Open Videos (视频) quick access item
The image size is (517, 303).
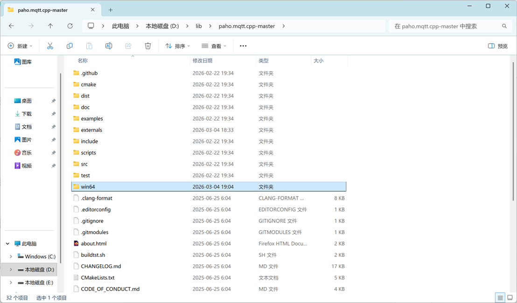pyautogui.click(x=23, y=166)
